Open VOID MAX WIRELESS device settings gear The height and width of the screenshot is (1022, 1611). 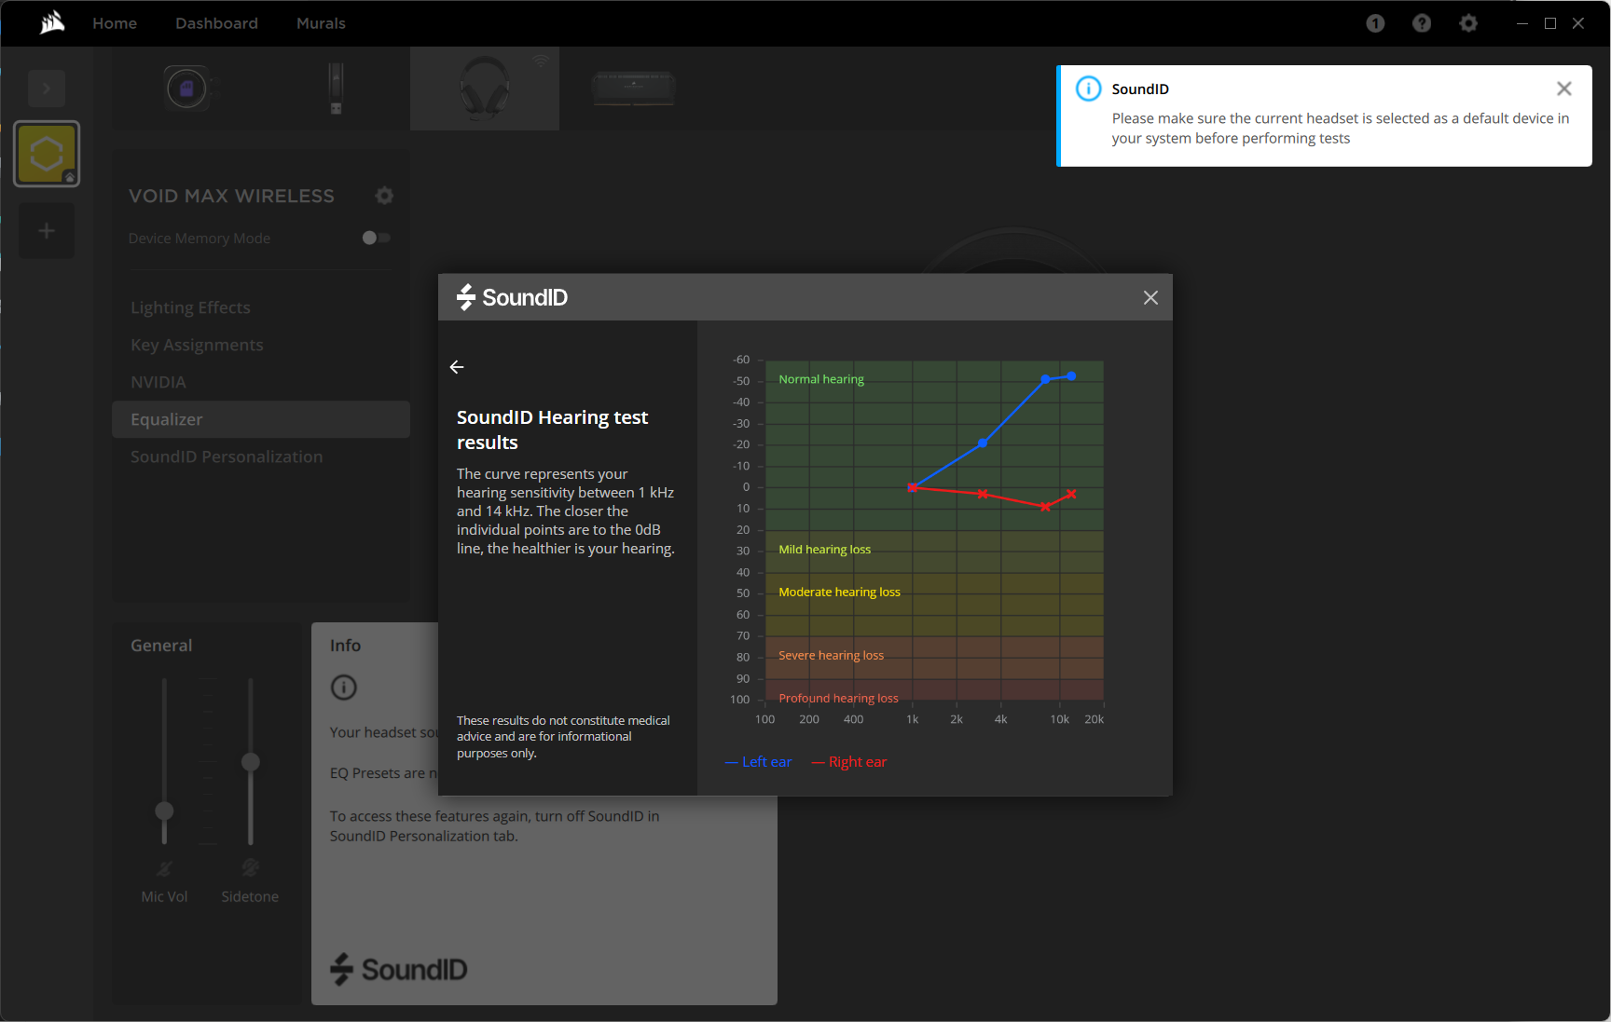[384, 196]
